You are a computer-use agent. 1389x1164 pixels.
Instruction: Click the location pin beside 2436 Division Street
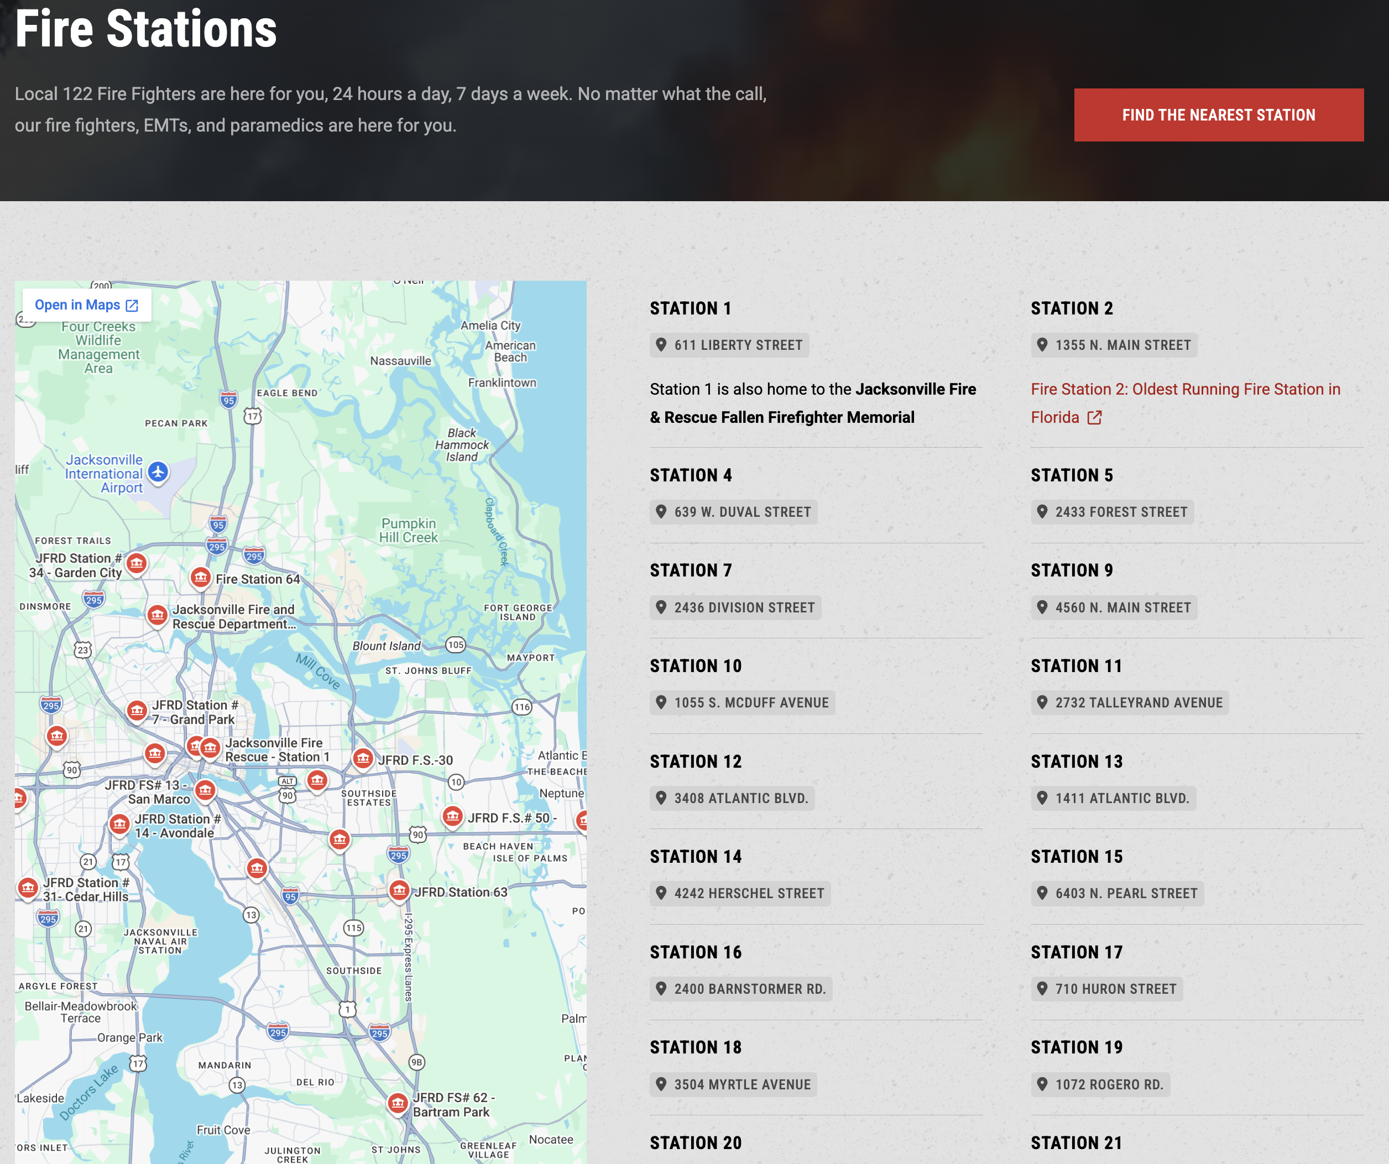(x=661, y=607)
